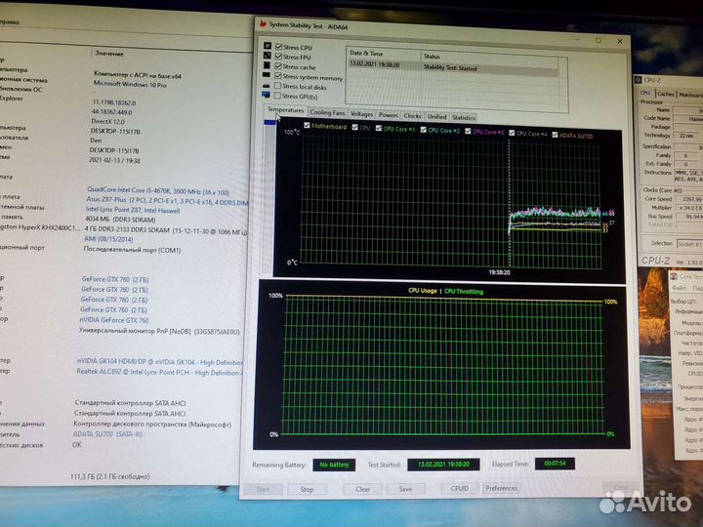
Task: Click the Core Temp window title icon
Action: pyautogui.click(x=674, y=276)
